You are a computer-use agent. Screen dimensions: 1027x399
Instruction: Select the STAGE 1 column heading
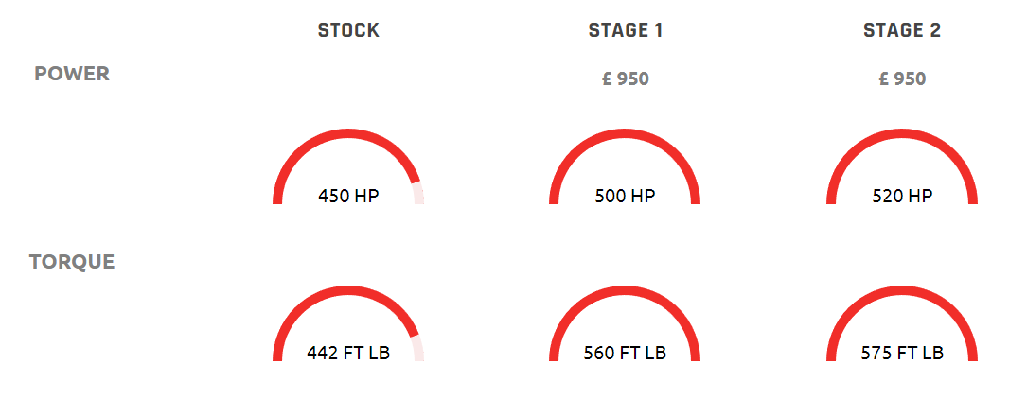coord(626,31)
